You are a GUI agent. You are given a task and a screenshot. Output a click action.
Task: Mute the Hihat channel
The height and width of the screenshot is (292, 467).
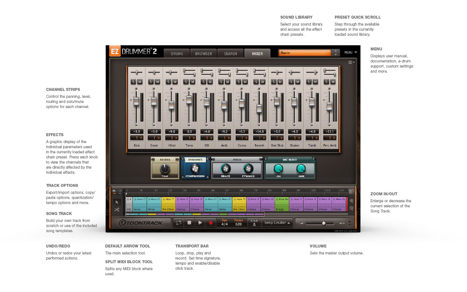[175, 82]
